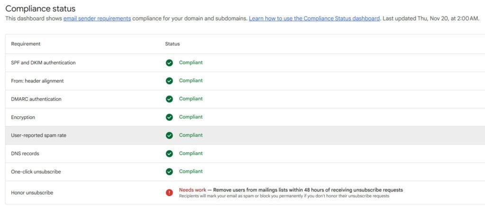The height and width of the screenshot is (206, 485).
Task: Click green check icon for From: header alignment
Action: 169,81
